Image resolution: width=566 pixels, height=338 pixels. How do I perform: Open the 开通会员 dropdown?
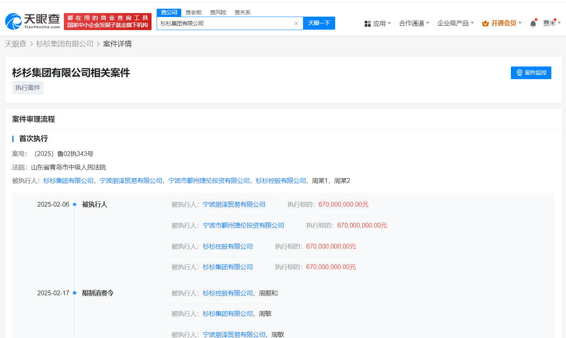[502, 23]
